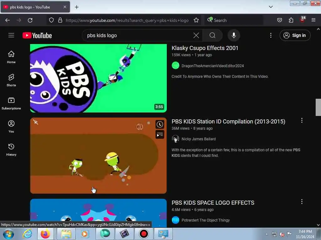The width and height of the screenshot is (321, 240).
Task: Show hidden system tray icons arrow
Action: [266, 234]
